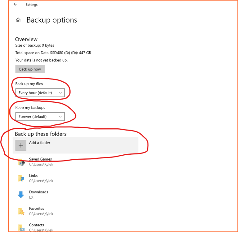Click the plus icon to add a folder
The height and width of the screenshot is (232, 238).
click(21, 145)
